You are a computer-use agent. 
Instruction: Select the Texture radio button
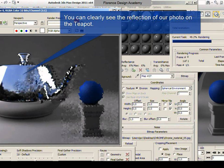point(124,88)
